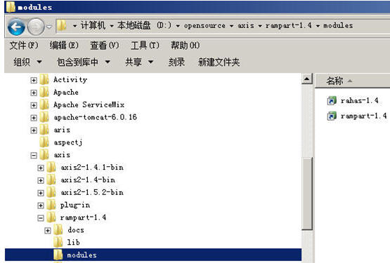
Task: Select the aris folder icon
Action: pyautogui.click(x=44, y=130)
